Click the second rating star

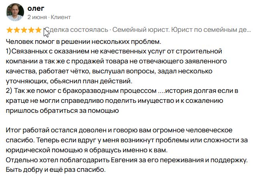17,30
